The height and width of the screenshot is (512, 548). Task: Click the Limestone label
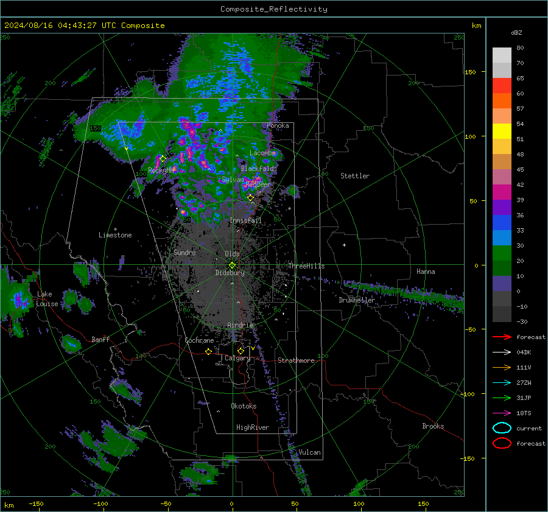pyautogui.click(x=115, y=235)
